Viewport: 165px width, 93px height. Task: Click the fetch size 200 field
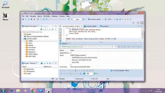click(x=89, y=74)
